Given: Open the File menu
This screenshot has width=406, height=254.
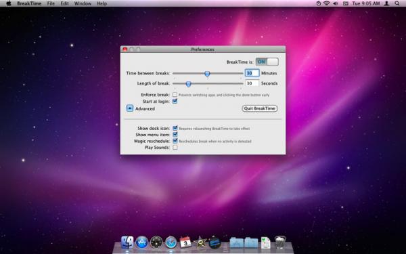Looking at the screenshot, I should click(x=51, y=3).
